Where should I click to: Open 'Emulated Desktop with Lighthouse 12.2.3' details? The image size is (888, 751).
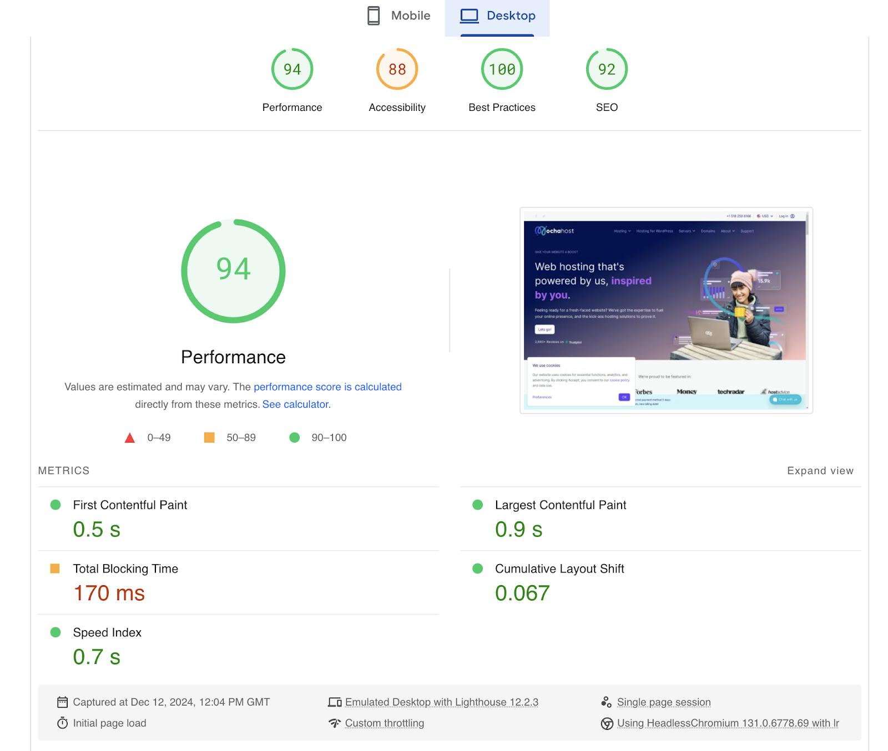point(442,702)
